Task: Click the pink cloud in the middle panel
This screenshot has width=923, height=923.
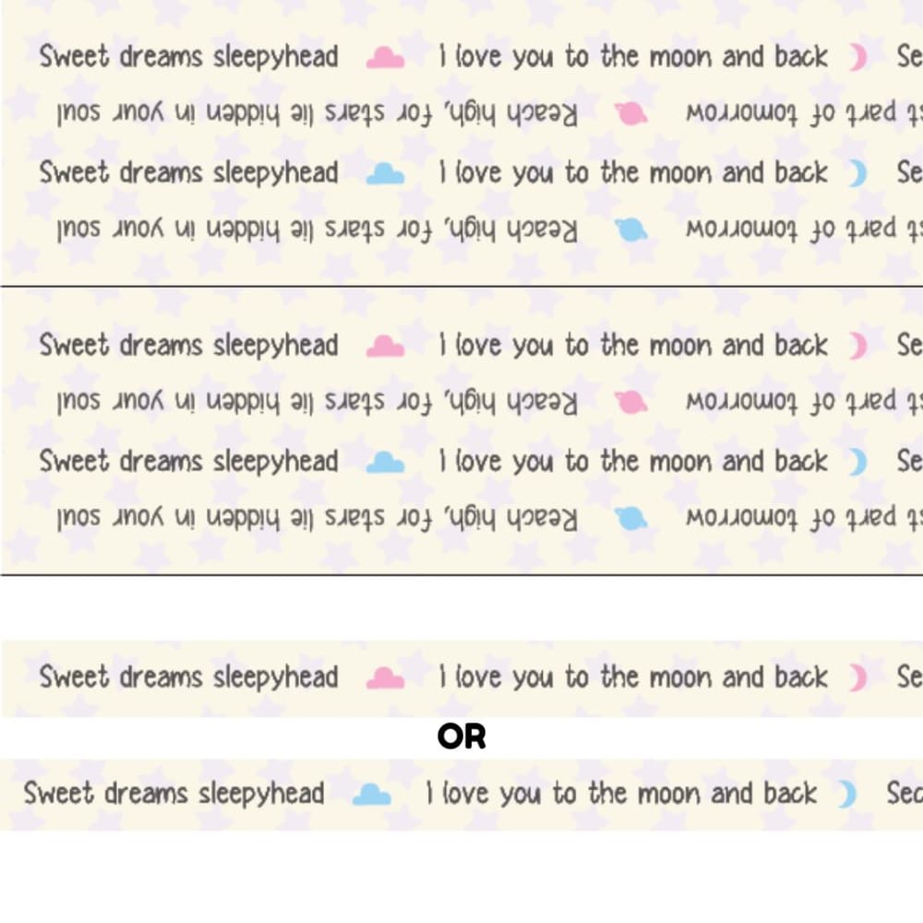Action: pos(385,346)
